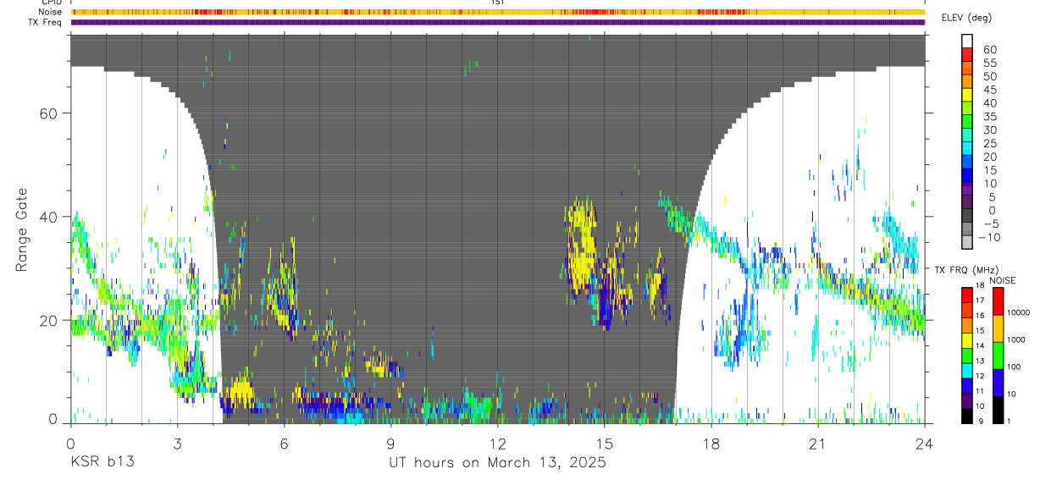The image size is (1040, 480).
Task: Click the '11' label on TX FRQ legend
Action: [x=978, y=392]
